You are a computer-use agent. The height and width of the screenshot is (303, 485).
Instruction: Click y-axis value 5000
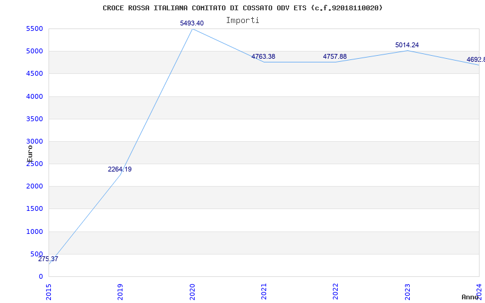click(35, 51)
